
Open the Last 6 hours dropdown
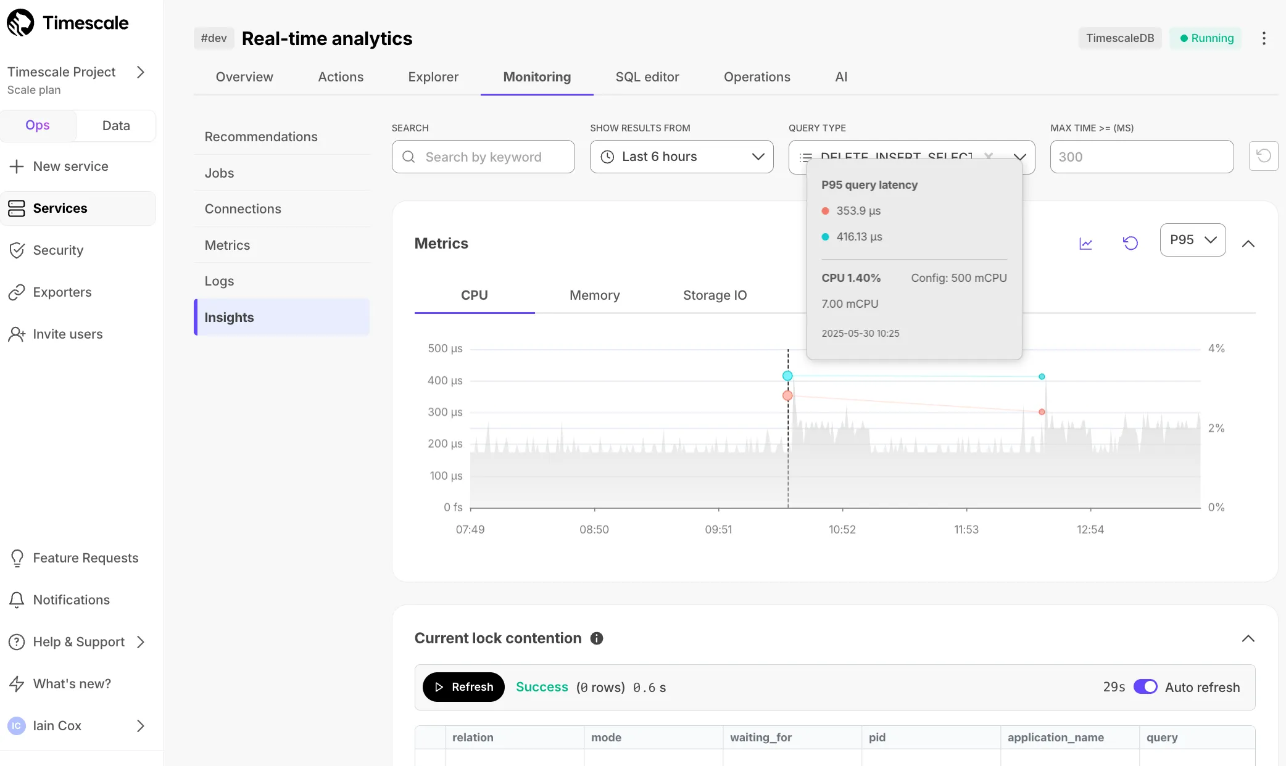[681, 157]
